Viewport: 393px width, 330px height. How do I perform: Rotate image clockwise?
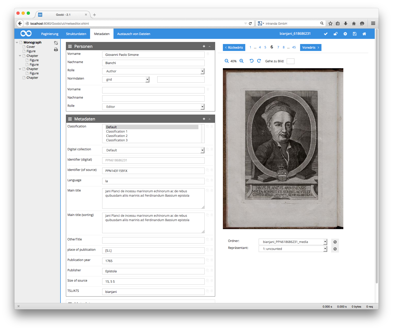pyautogui.click(x=259, y=61)
